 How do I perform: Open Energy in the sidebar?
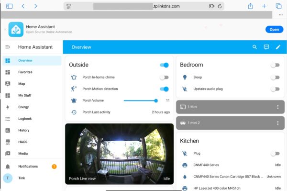32,107
